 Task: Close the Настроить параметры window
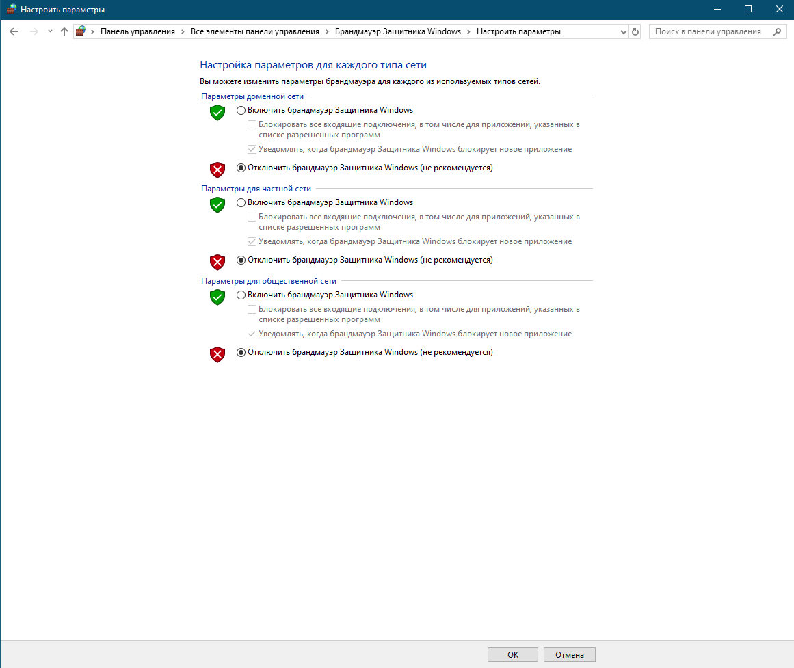click(780, 9)
